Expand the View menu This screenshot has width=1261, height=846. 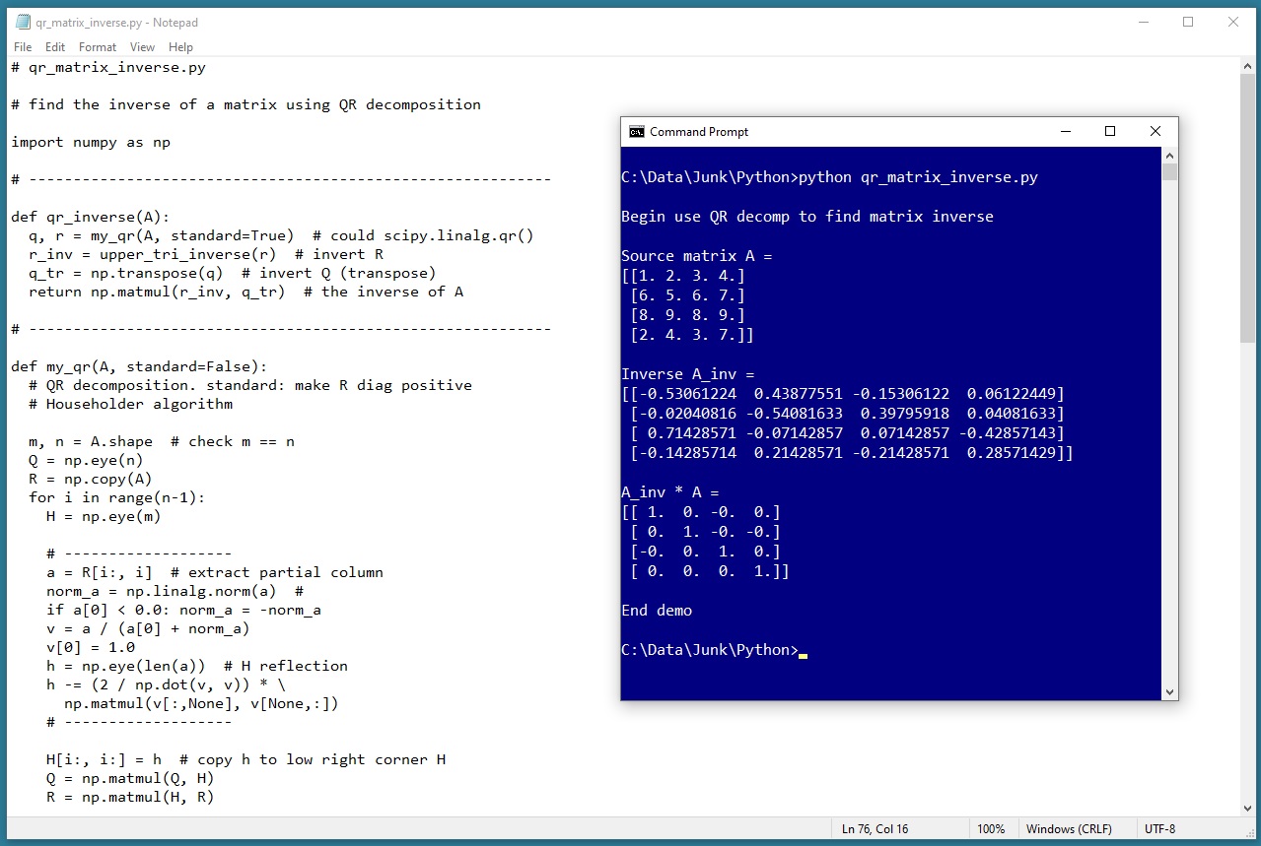coord(142,47)
